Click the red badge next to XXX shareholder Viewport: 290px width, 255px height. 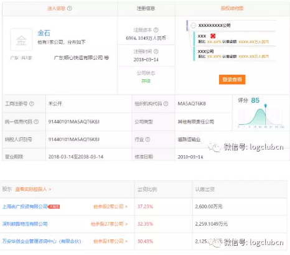tap(213, 36)
